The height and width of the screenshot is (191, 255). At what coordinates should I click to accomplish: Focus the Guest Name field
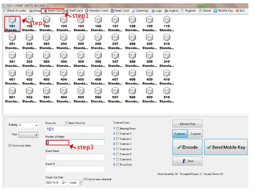[x=75, y=157]
